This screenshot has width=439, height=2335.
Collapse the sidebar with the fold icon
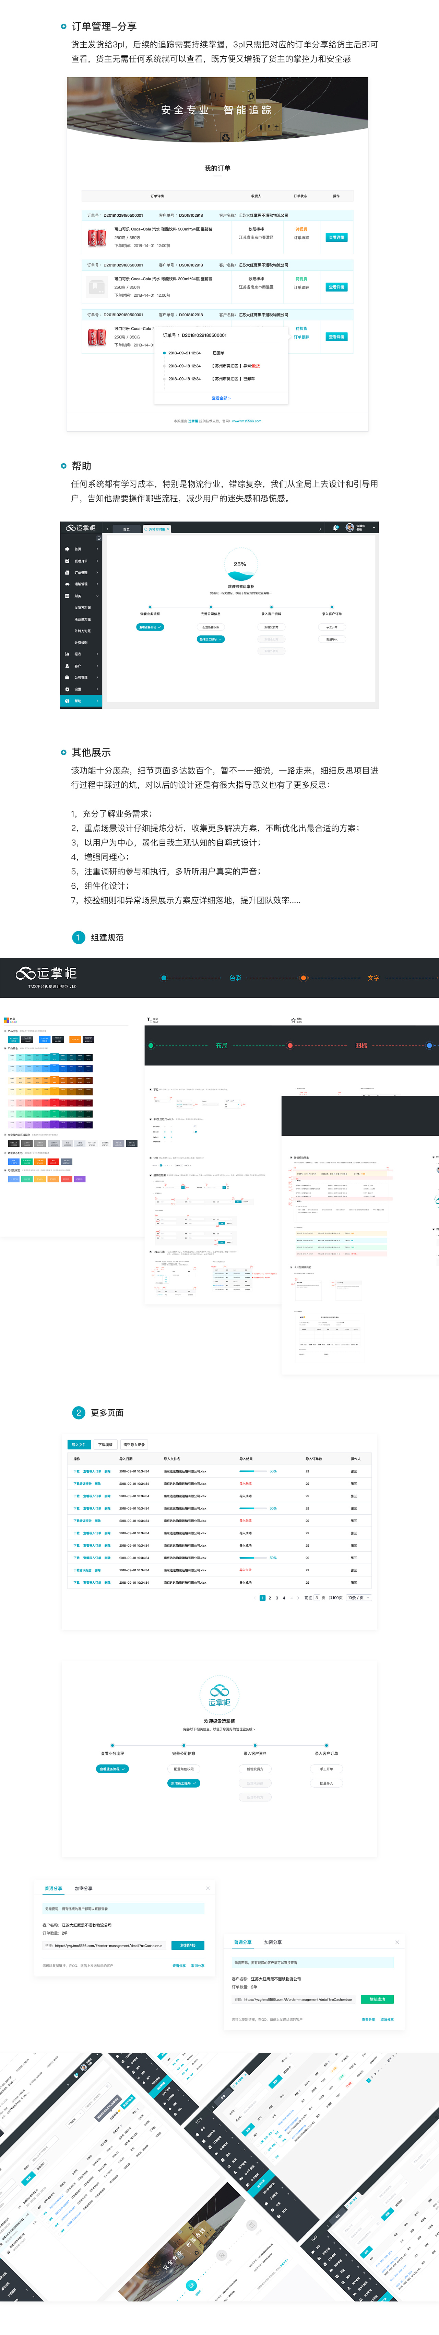pyautogui.click(x=99, y=538)
